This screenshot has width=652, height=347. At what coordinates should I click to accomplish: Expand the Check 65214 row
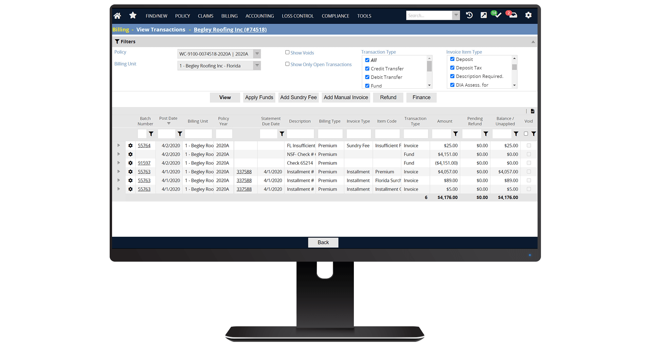[x=119, y=163]
